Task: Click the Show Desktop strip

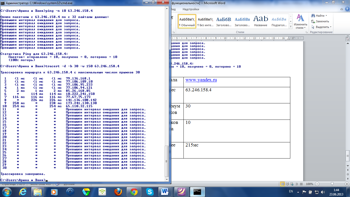Action: [x=348, y=192]
